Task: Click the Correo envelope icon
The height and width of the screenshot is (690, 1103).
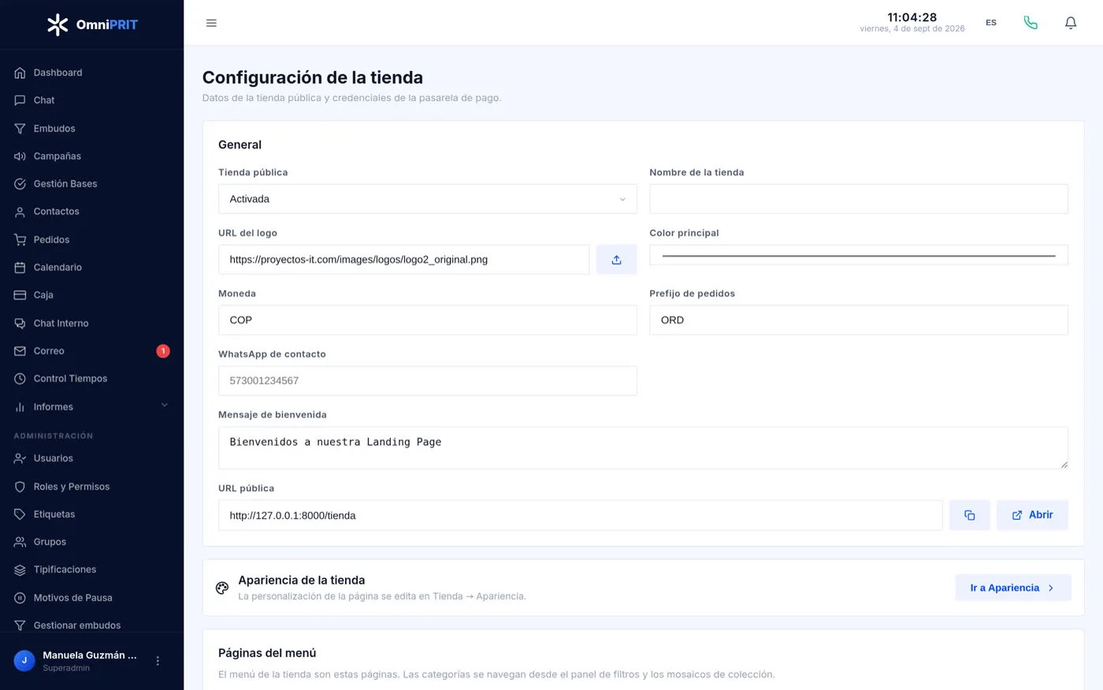Action: [20, 351]
